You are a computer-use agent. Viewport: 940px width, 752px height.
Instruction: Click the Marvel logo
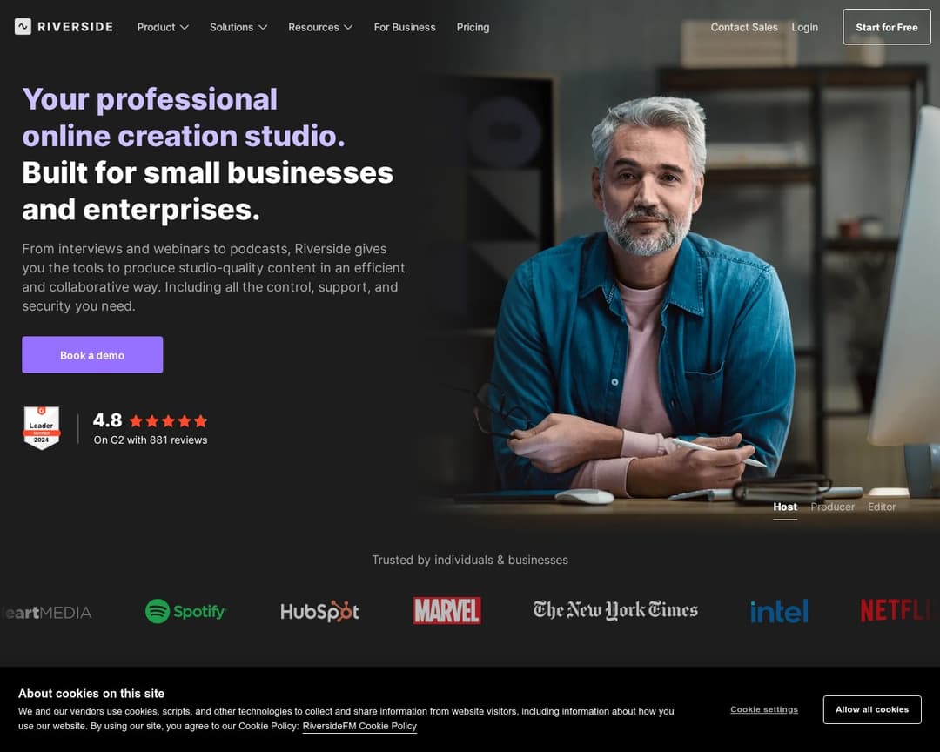click(446, 610)
